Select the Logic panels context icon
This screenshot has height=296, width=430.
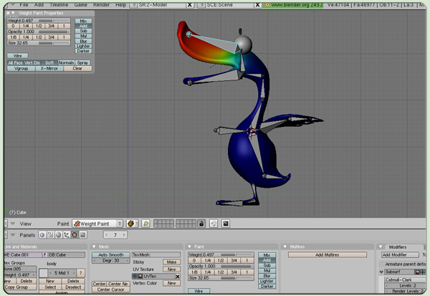coord(42,235)
